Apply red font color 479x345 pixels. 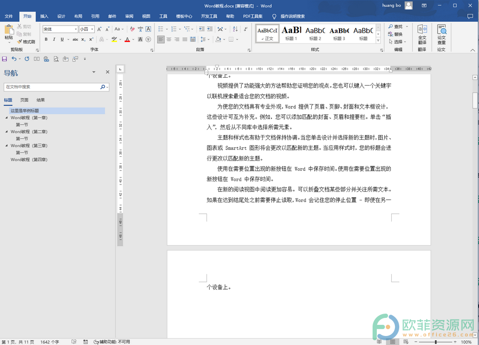pyautogui.click(x=127, y=39)
